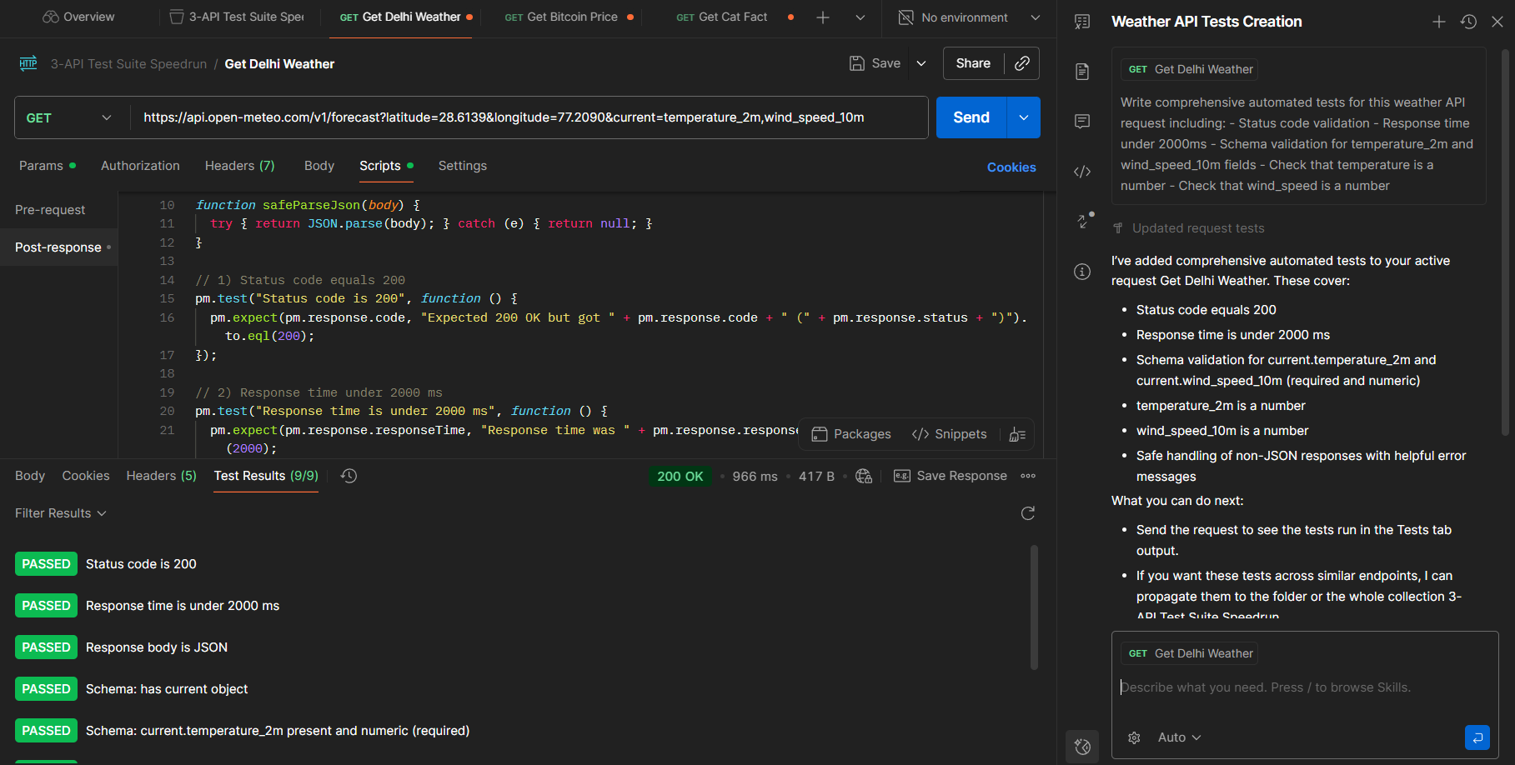Click the request info icon in sidebar

(1082, 272)
